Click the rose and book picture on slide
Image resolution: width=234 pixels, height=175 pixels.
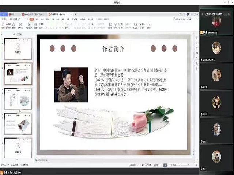tap(113, 122)
